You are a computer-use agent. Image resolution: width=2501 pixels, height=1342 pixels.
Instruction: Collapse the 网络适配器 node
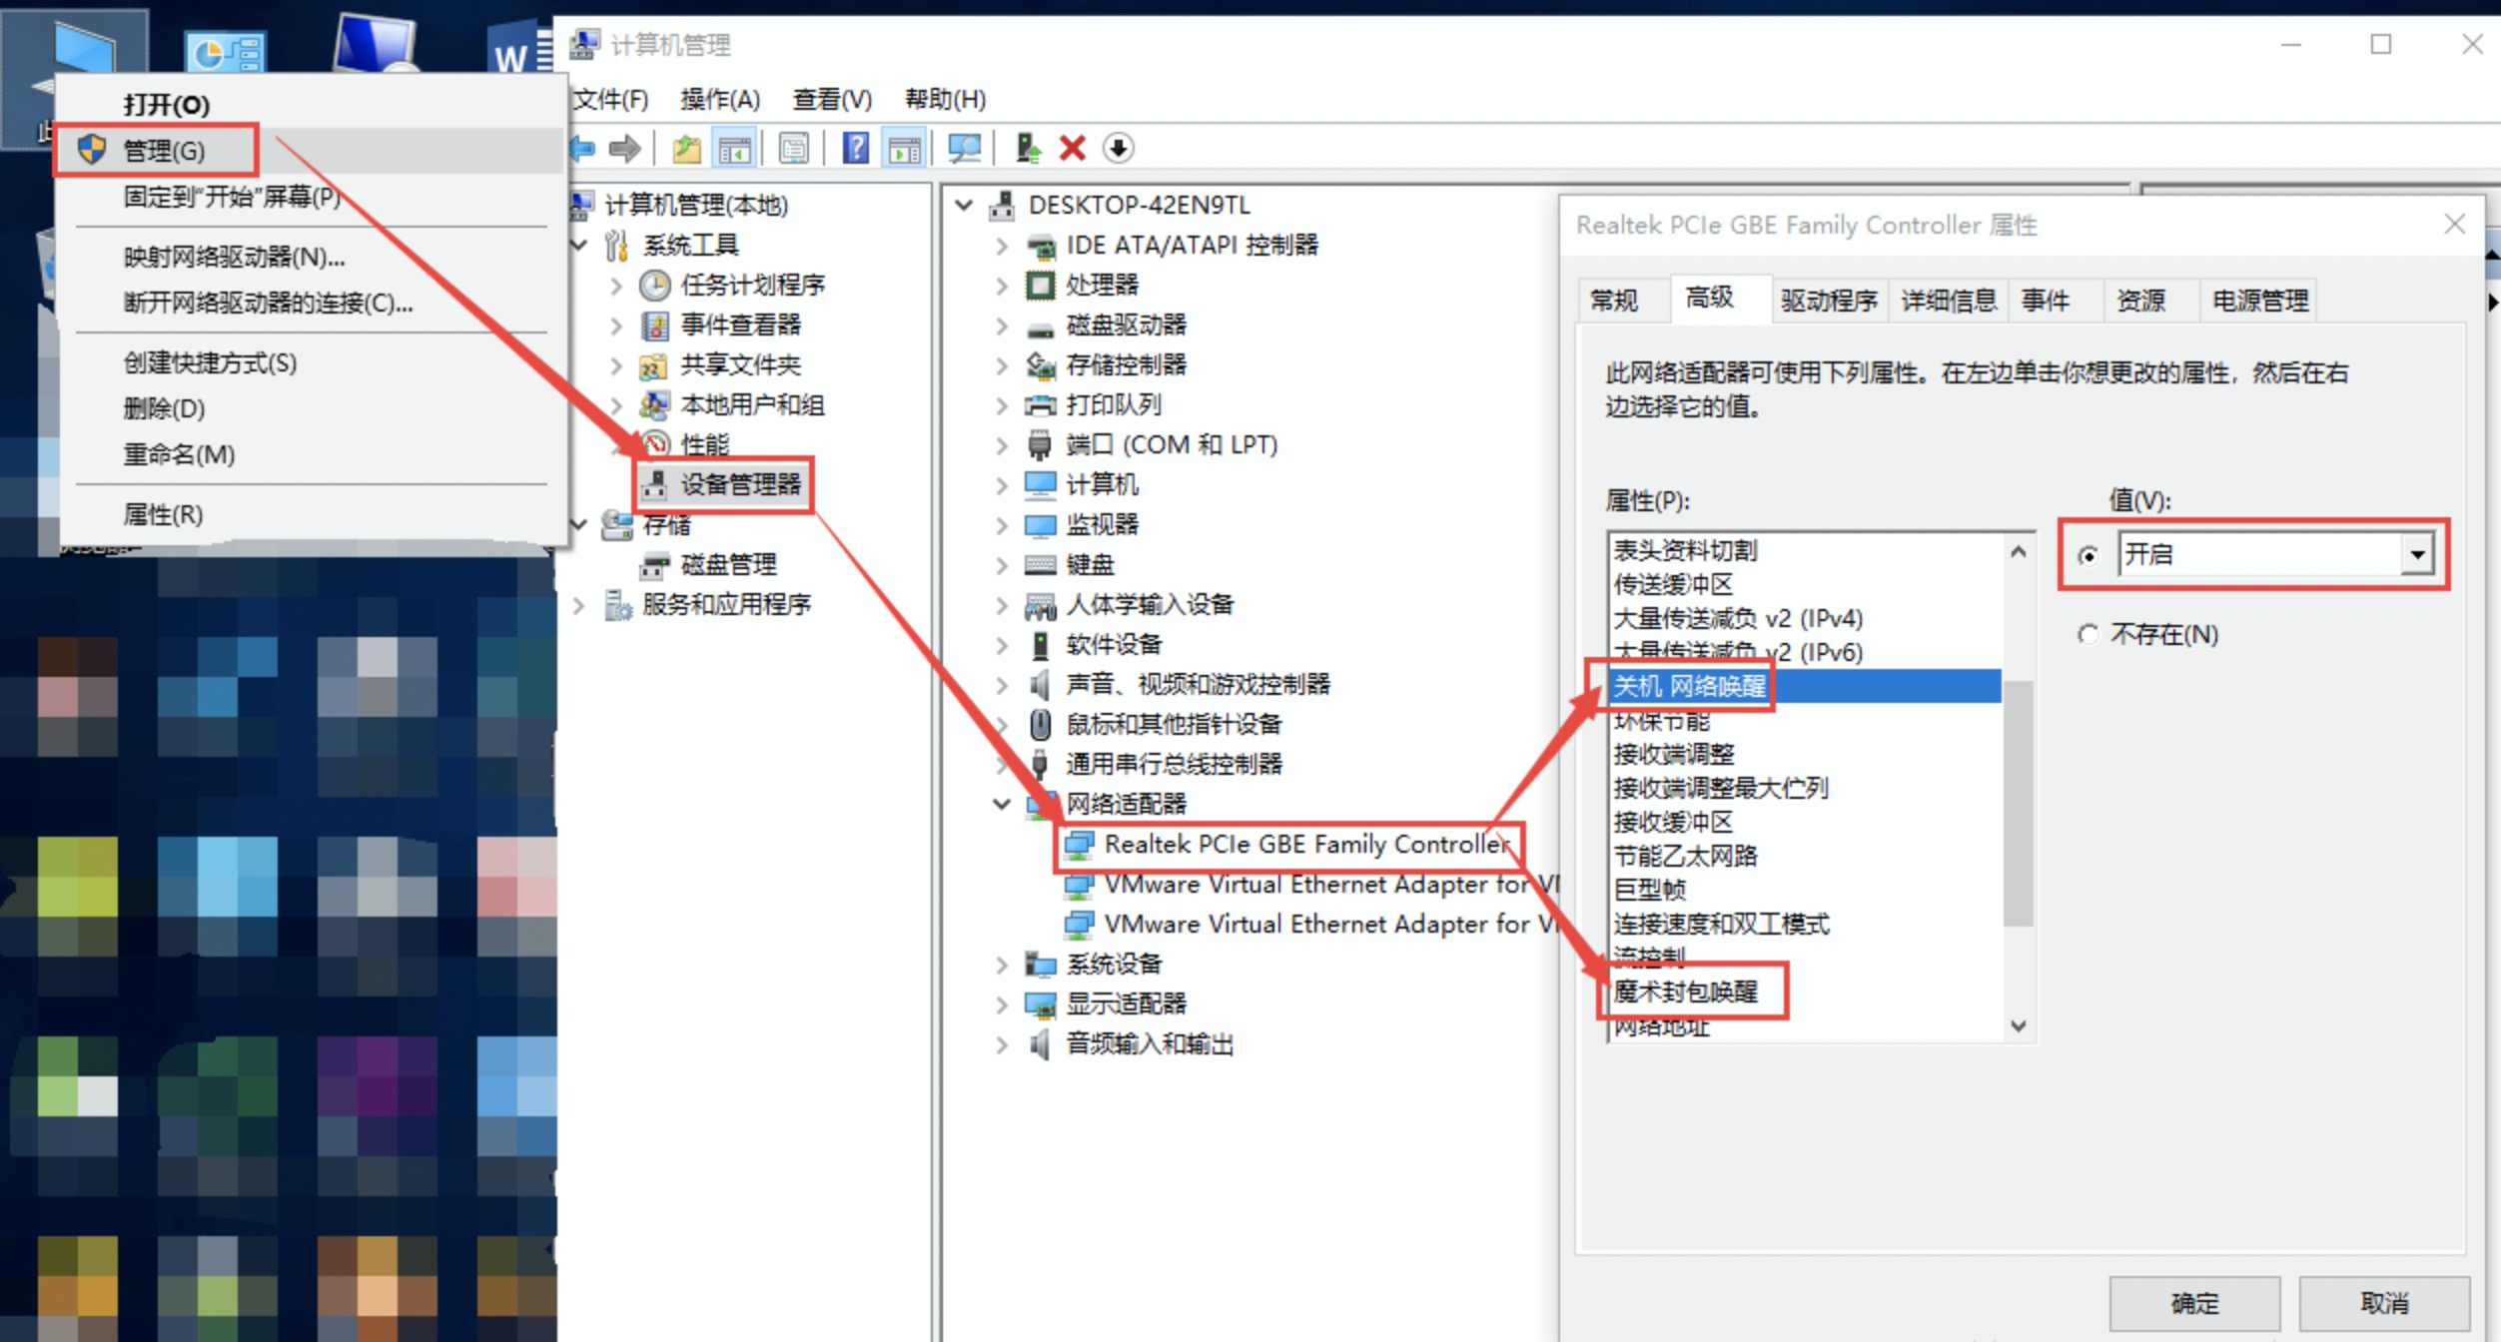1001,804
